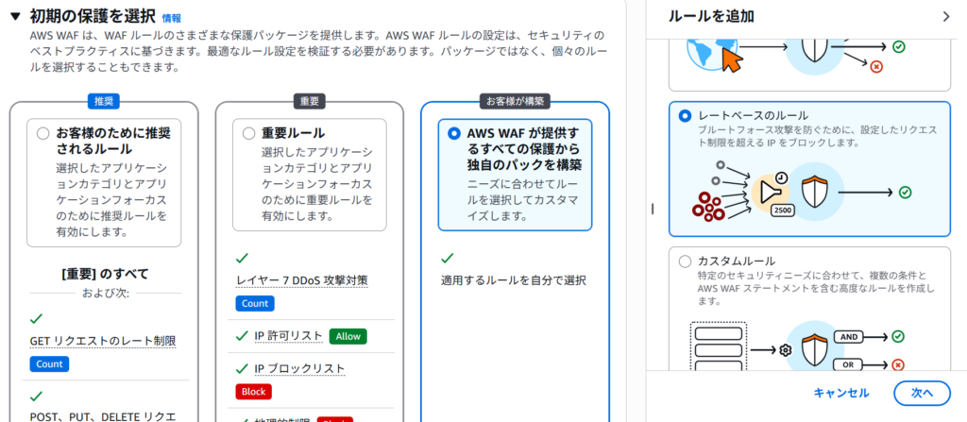
Task: Select AWS WAF 独自のパックを構築 radio button
Action: click(454, 134)
